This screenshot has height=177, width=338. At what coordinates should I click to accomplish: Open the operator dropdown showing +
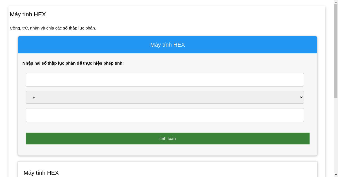tap(164, 97)
